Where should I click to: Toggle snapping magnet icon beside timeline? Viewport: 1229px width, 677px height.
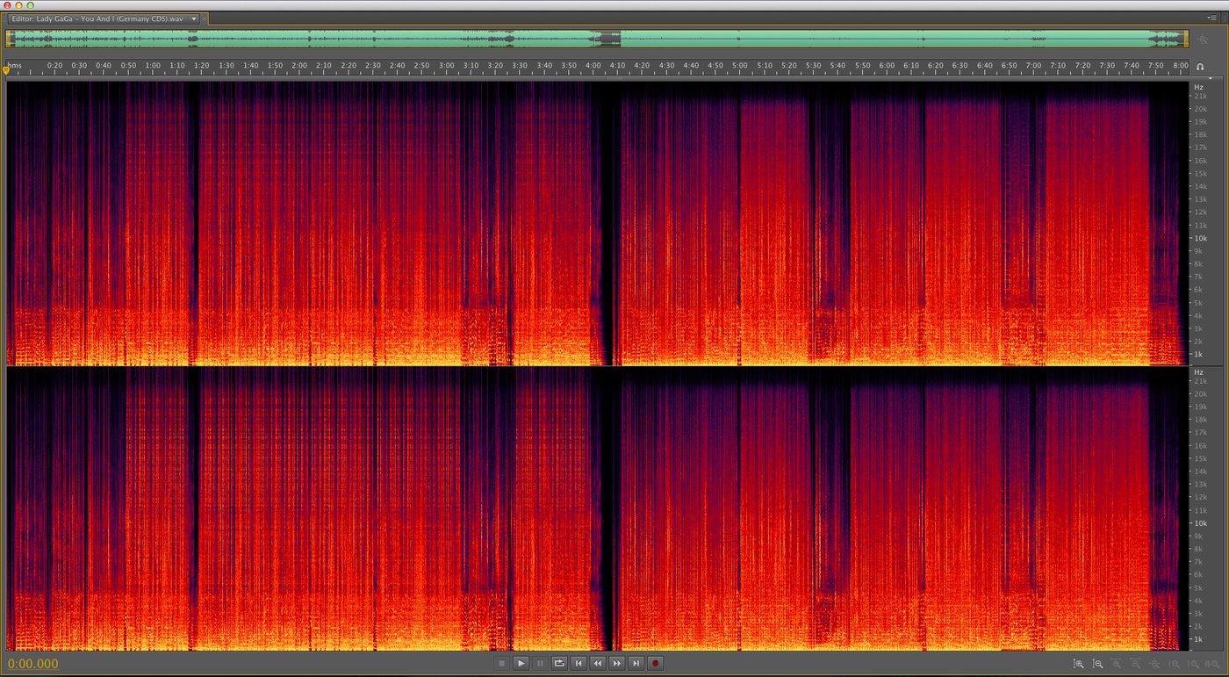pos(1200,66)
